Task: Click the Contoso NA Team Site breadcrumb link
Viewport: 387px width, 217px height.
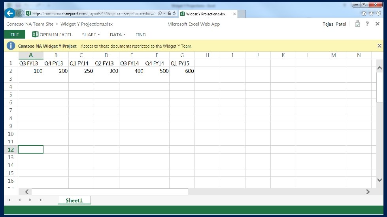Action: (30, 24)
